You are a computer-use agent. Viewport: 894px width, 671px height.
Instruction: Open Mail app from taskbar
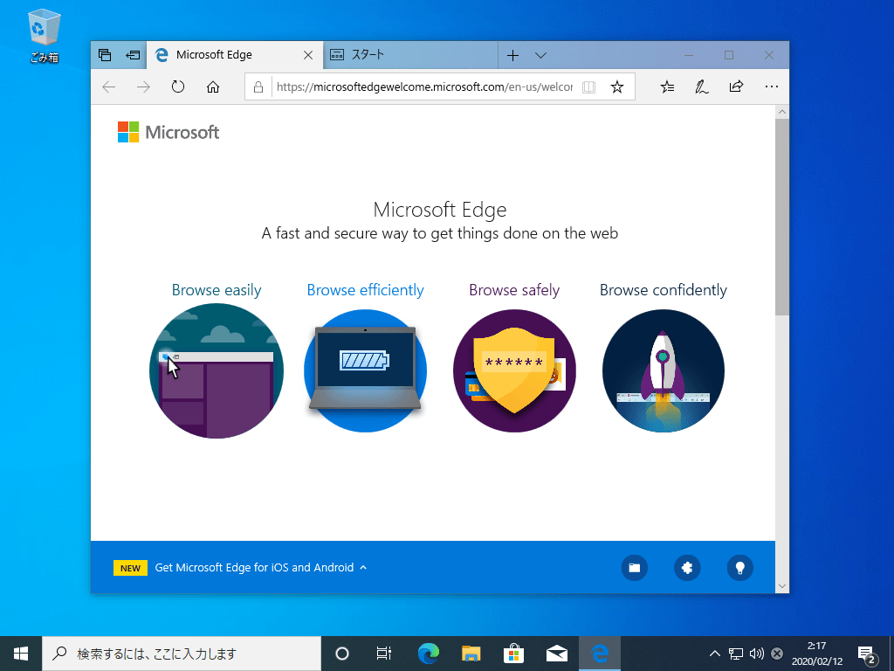[556, 654]
